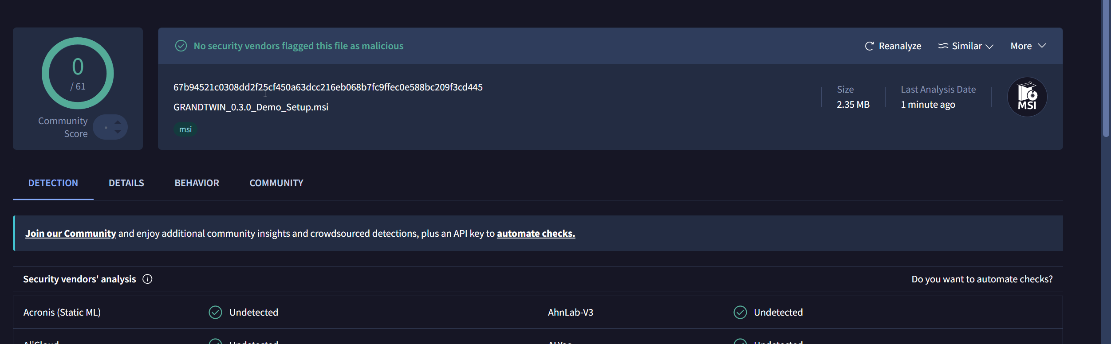Click the Reanalyze refresh icon
The image size is (1111, 344).
tap(869, 46)
